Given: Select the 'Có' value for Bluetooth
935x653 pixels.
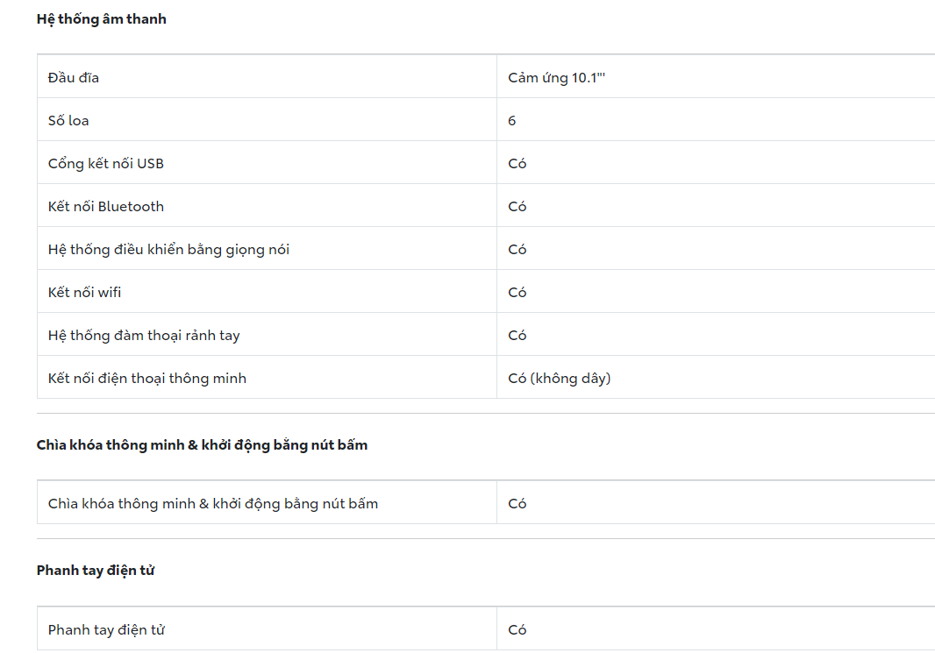Looking at the screenshot, I should click(x=517, y=207).
